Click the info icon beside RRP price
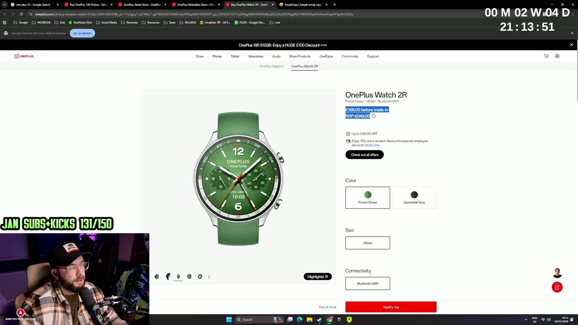The height and width of the screenshot is (325, 578). click(373, 116)
